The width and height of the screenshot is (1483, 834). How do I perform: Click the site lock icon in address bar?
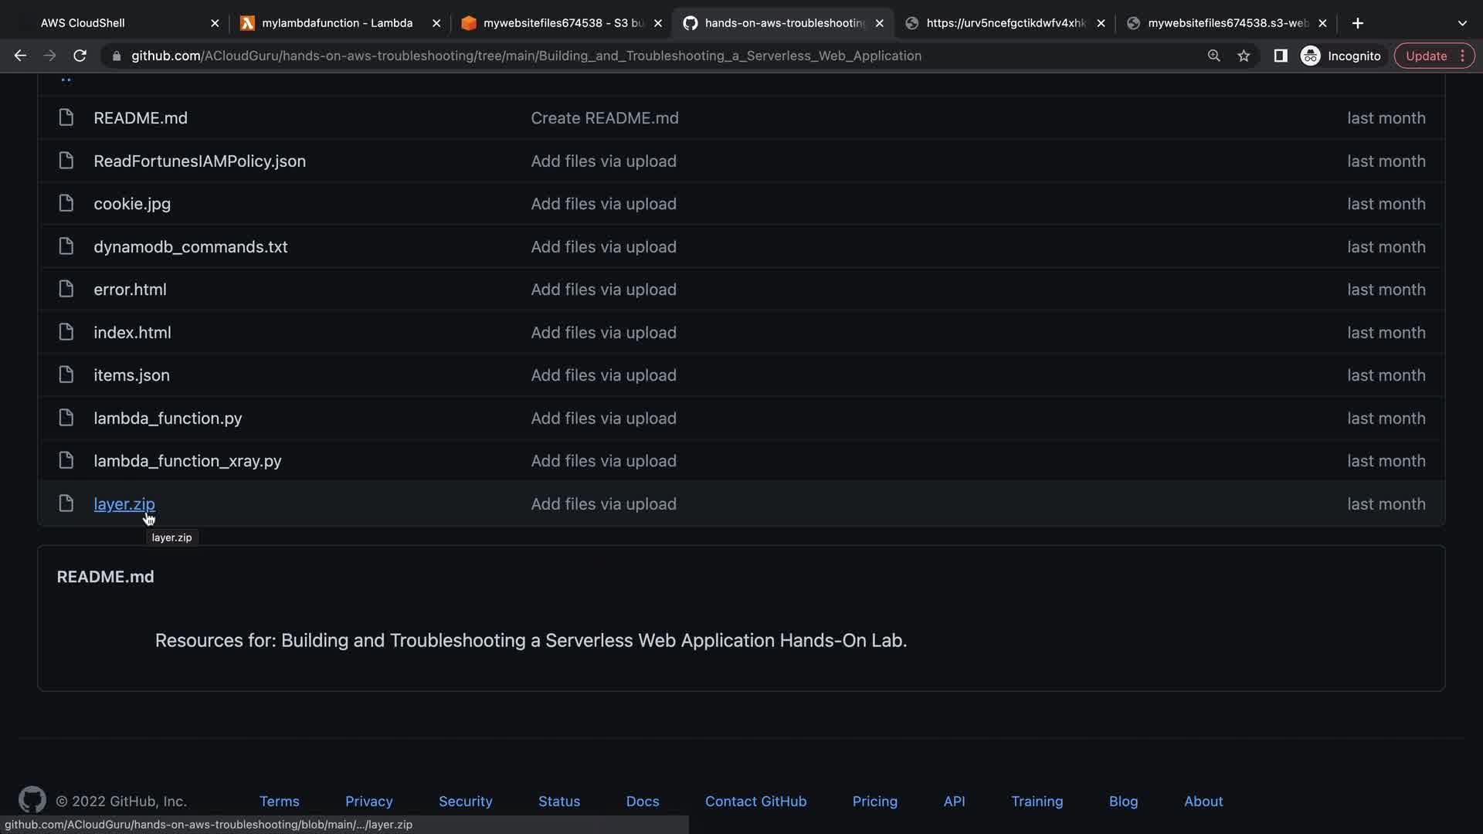pos(117,56)
